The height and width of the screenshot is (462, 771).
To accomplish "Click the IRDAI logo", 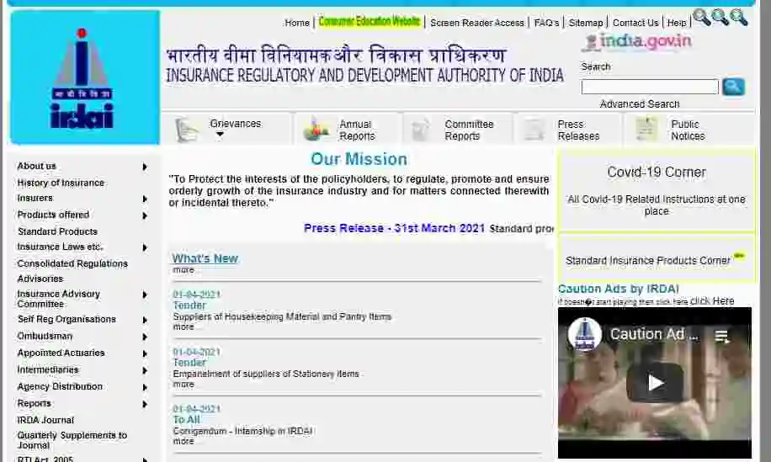I will [x=84, y=77].
